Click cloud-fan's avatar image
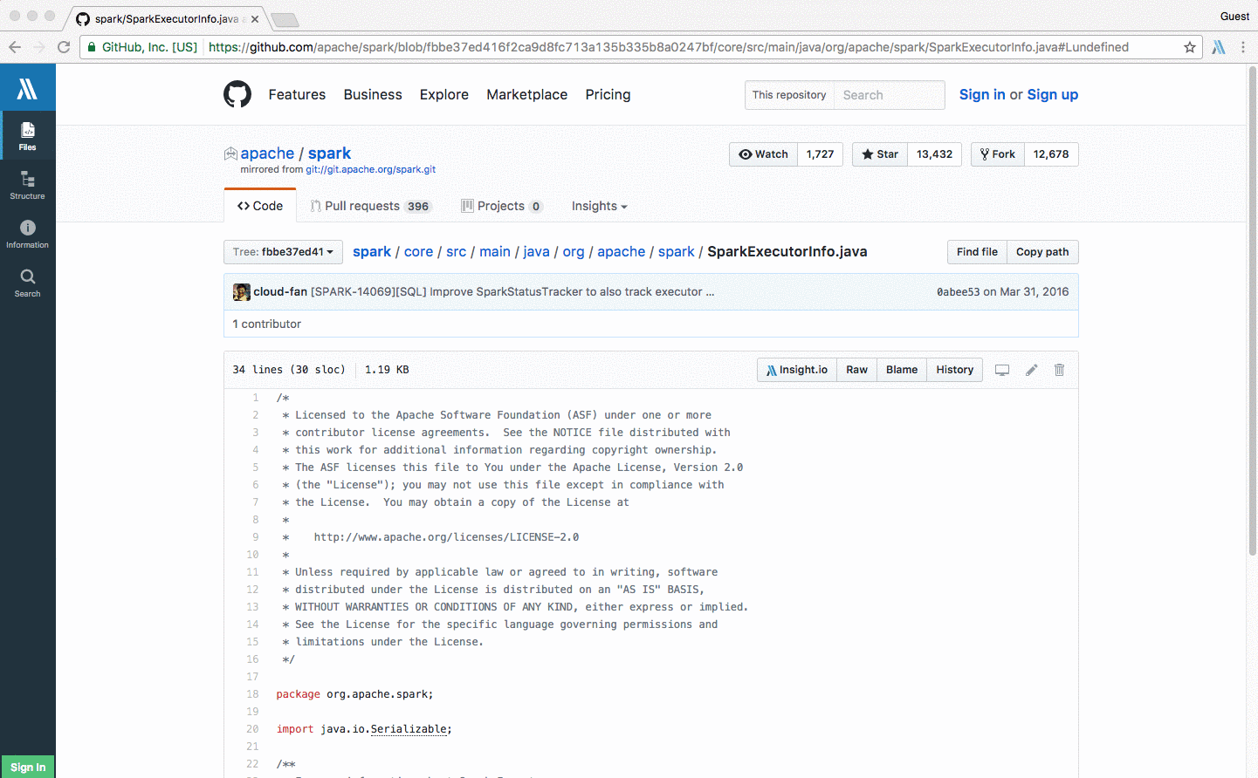Screen dimensions: 1258x778 click(x=242, y=292)
